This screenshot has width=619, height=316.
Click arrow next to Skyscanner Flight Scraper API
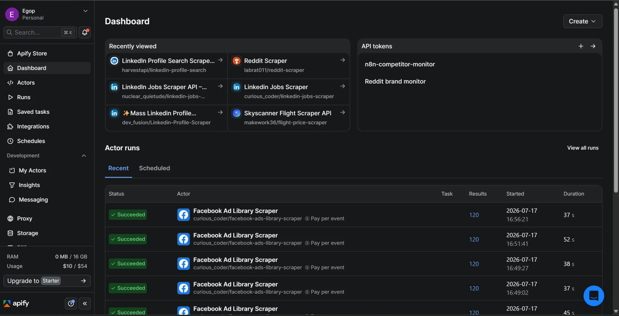(343, 113)
